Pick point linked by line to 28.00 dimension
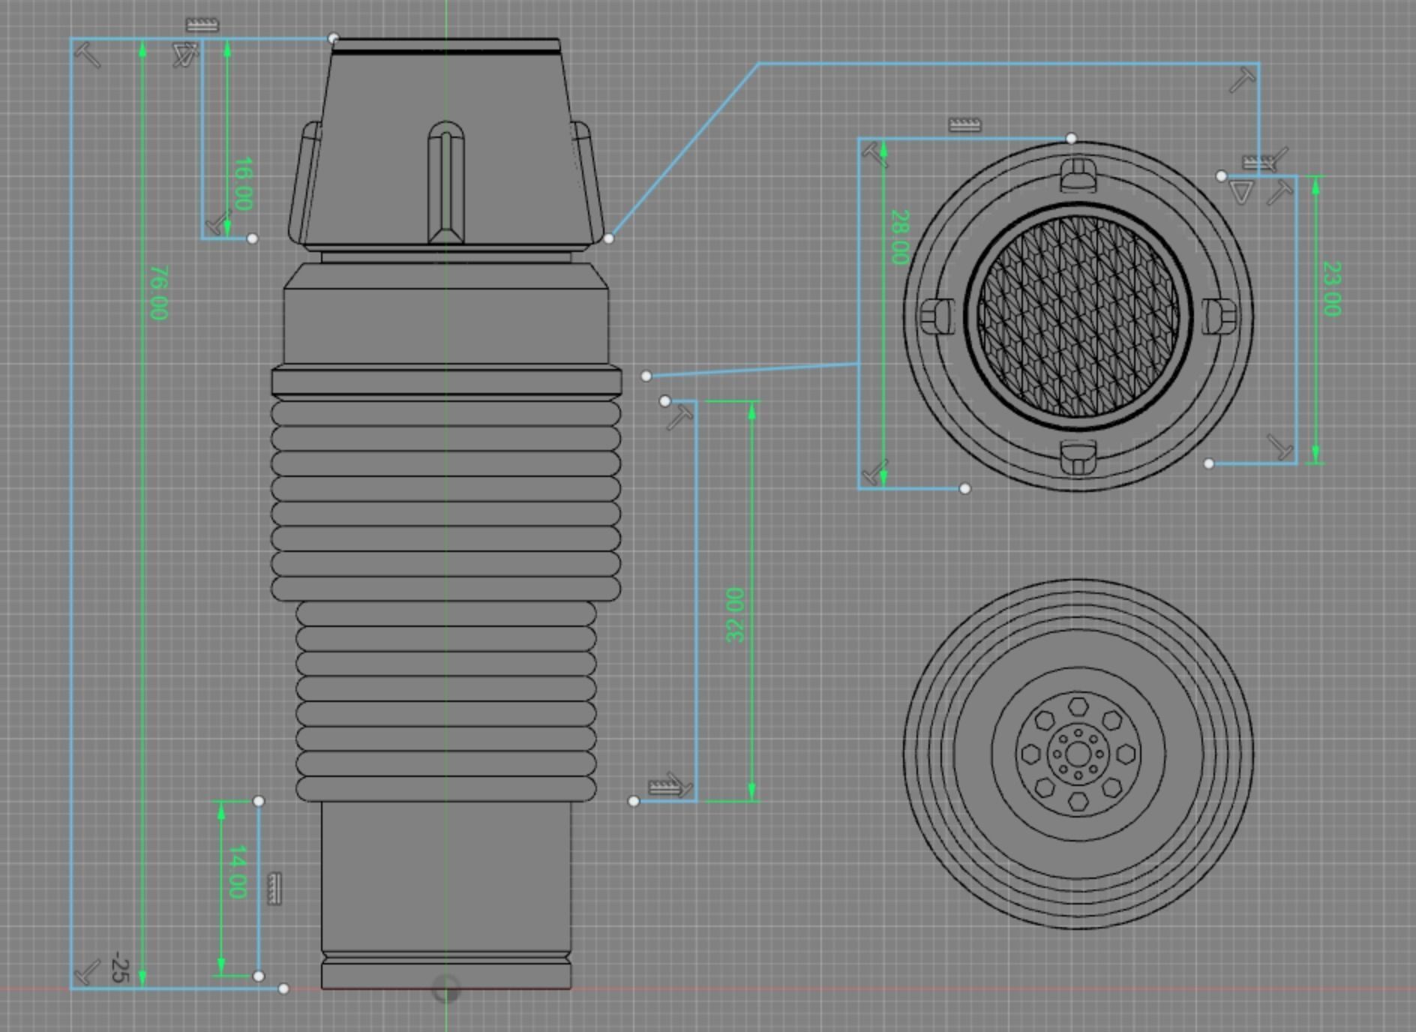 tap(646, 376)
